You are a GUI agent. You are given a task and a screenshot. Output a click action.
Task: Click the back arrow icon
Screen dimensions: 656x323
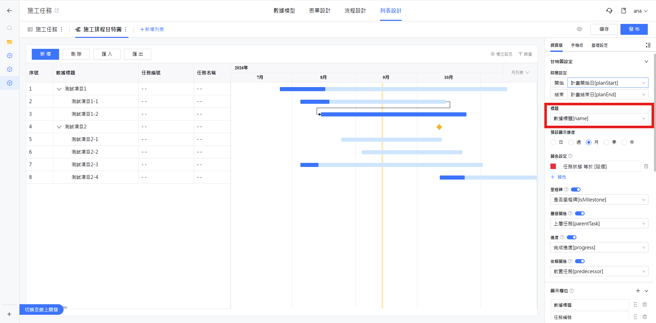pyautogui.click(x=10, y=11)
